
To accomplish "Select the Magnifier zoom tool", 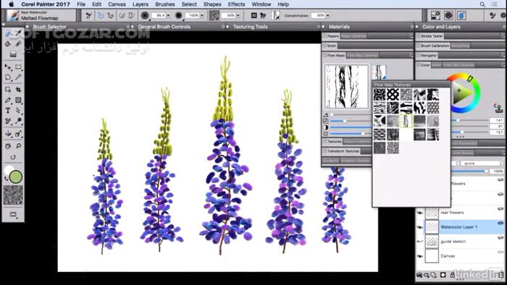I will click(x=18, y=146).
